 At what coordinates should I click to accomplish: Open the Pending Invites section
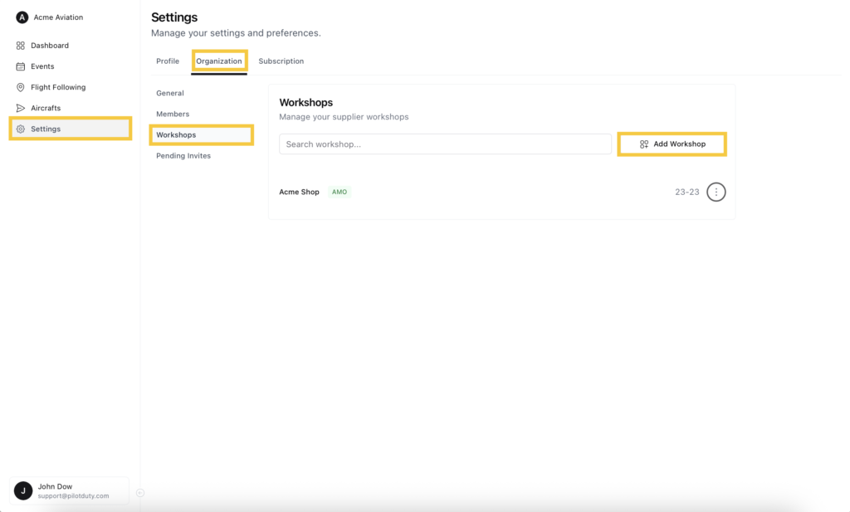[x=183, y=156]
